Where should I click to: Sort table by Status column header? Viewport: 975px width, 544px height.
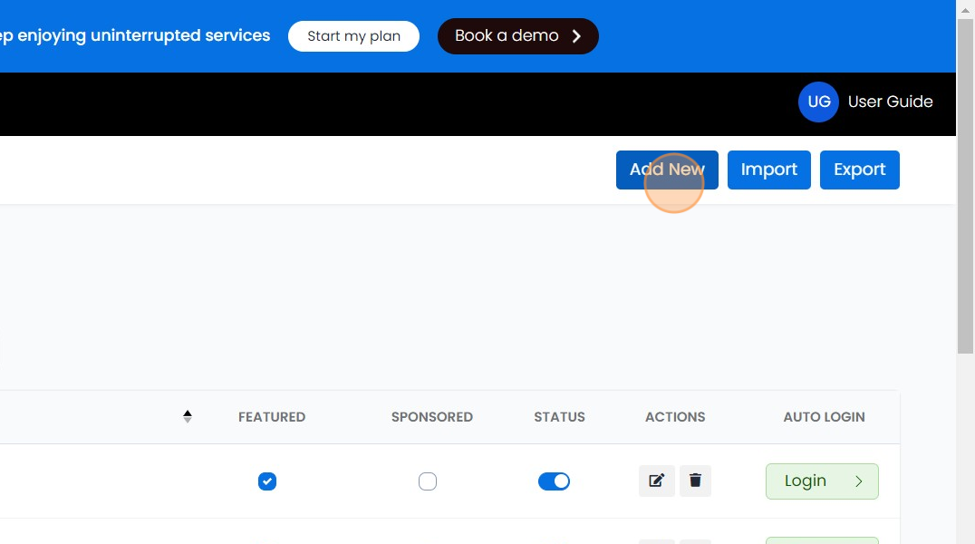559,417
